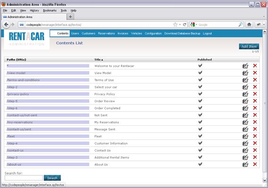The image size is (268, 188).
Task: Toggle published checkmark for About Us
Action: [200, 164]
